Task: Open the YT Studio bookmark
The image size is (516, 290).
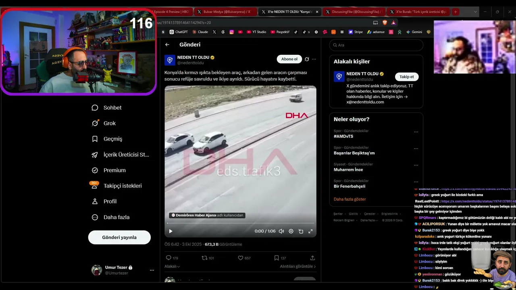Action: coord(256,32)
